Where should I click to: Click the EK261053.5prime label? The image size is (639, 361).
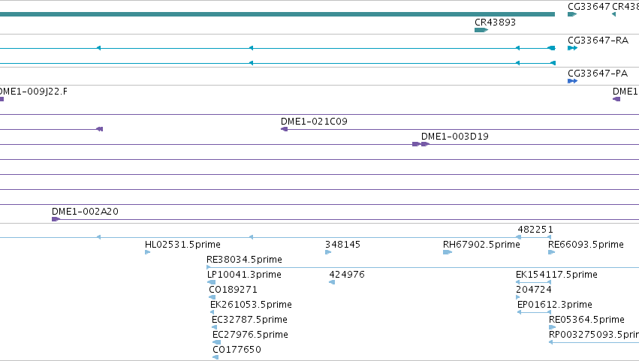251,305
